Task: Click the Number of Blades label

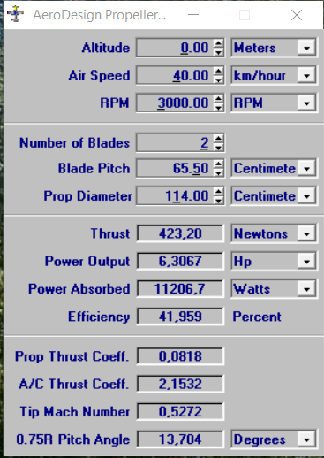Action: click(74, 143)
